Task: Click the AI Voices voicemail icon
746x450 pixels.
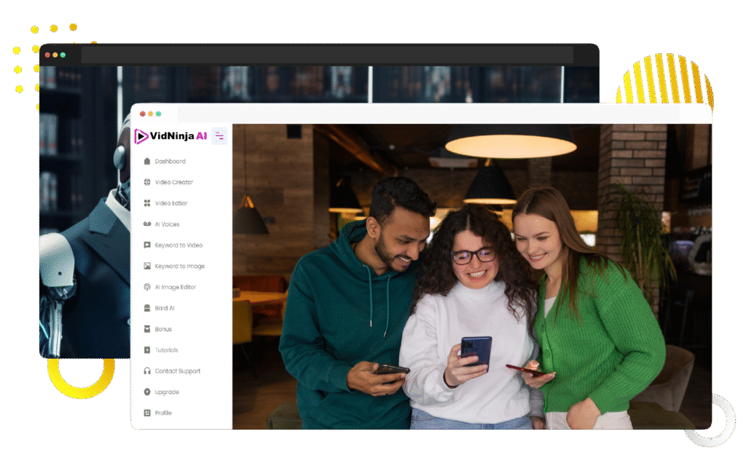Action: (x=147, y=224)
